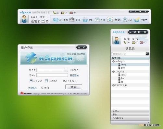Collapse the group 123 (0/3)
The height and width of the screenshot is (129, 163).
[x=113, y=72]
